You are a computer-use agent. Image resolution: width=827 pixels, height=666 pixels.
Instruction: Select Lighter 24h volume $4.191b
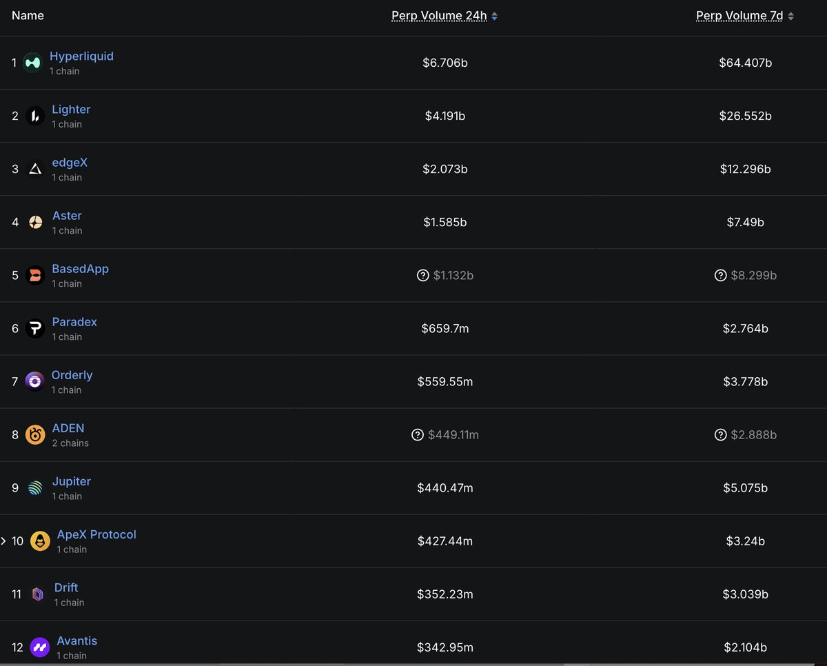[445, 116]
